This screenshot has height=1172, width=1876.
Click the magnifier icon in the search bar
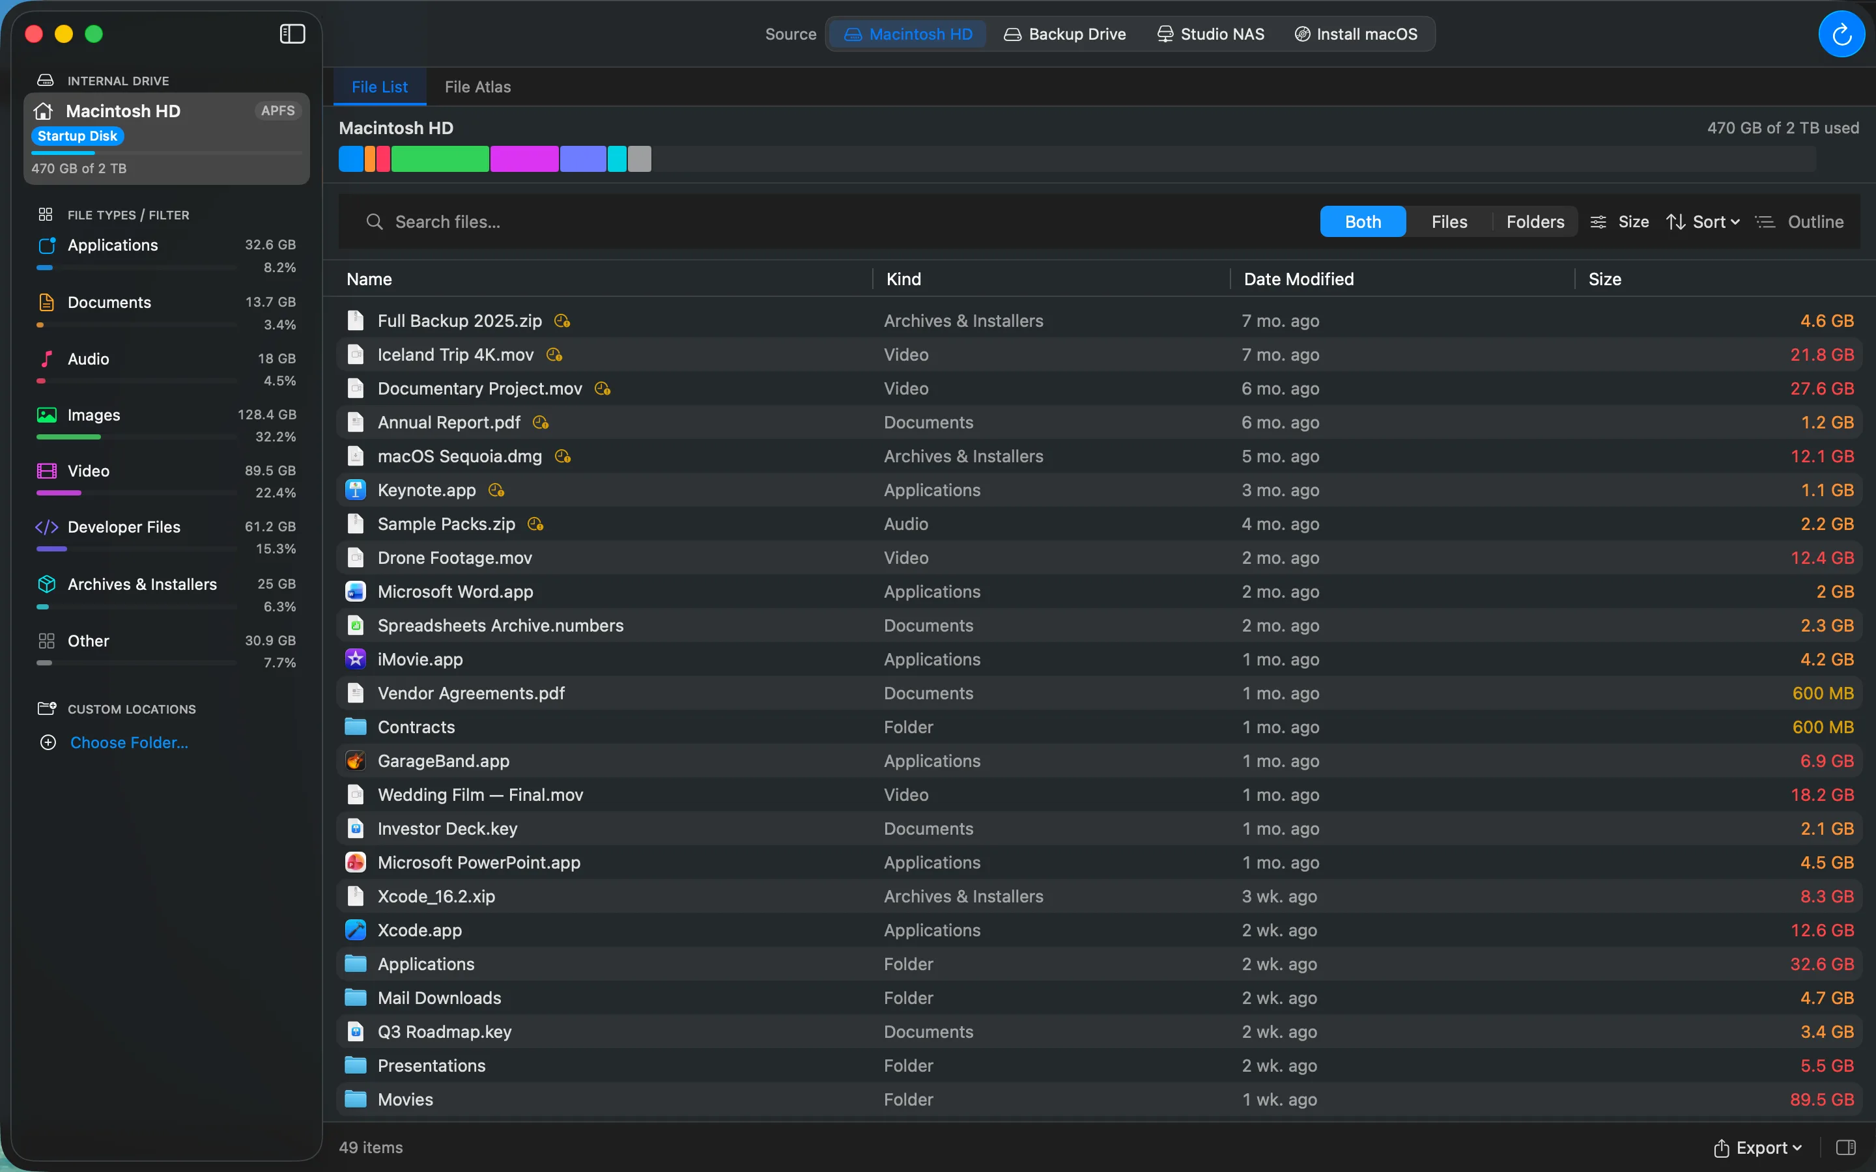[375, 221]
